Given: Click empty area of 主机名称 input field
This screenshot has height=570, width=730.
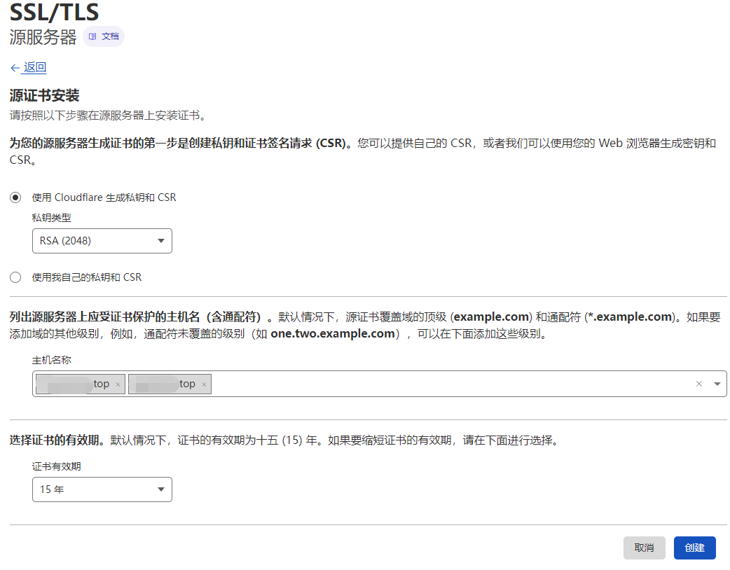Looking at the screenshot, I should click(x=448, y=384).
